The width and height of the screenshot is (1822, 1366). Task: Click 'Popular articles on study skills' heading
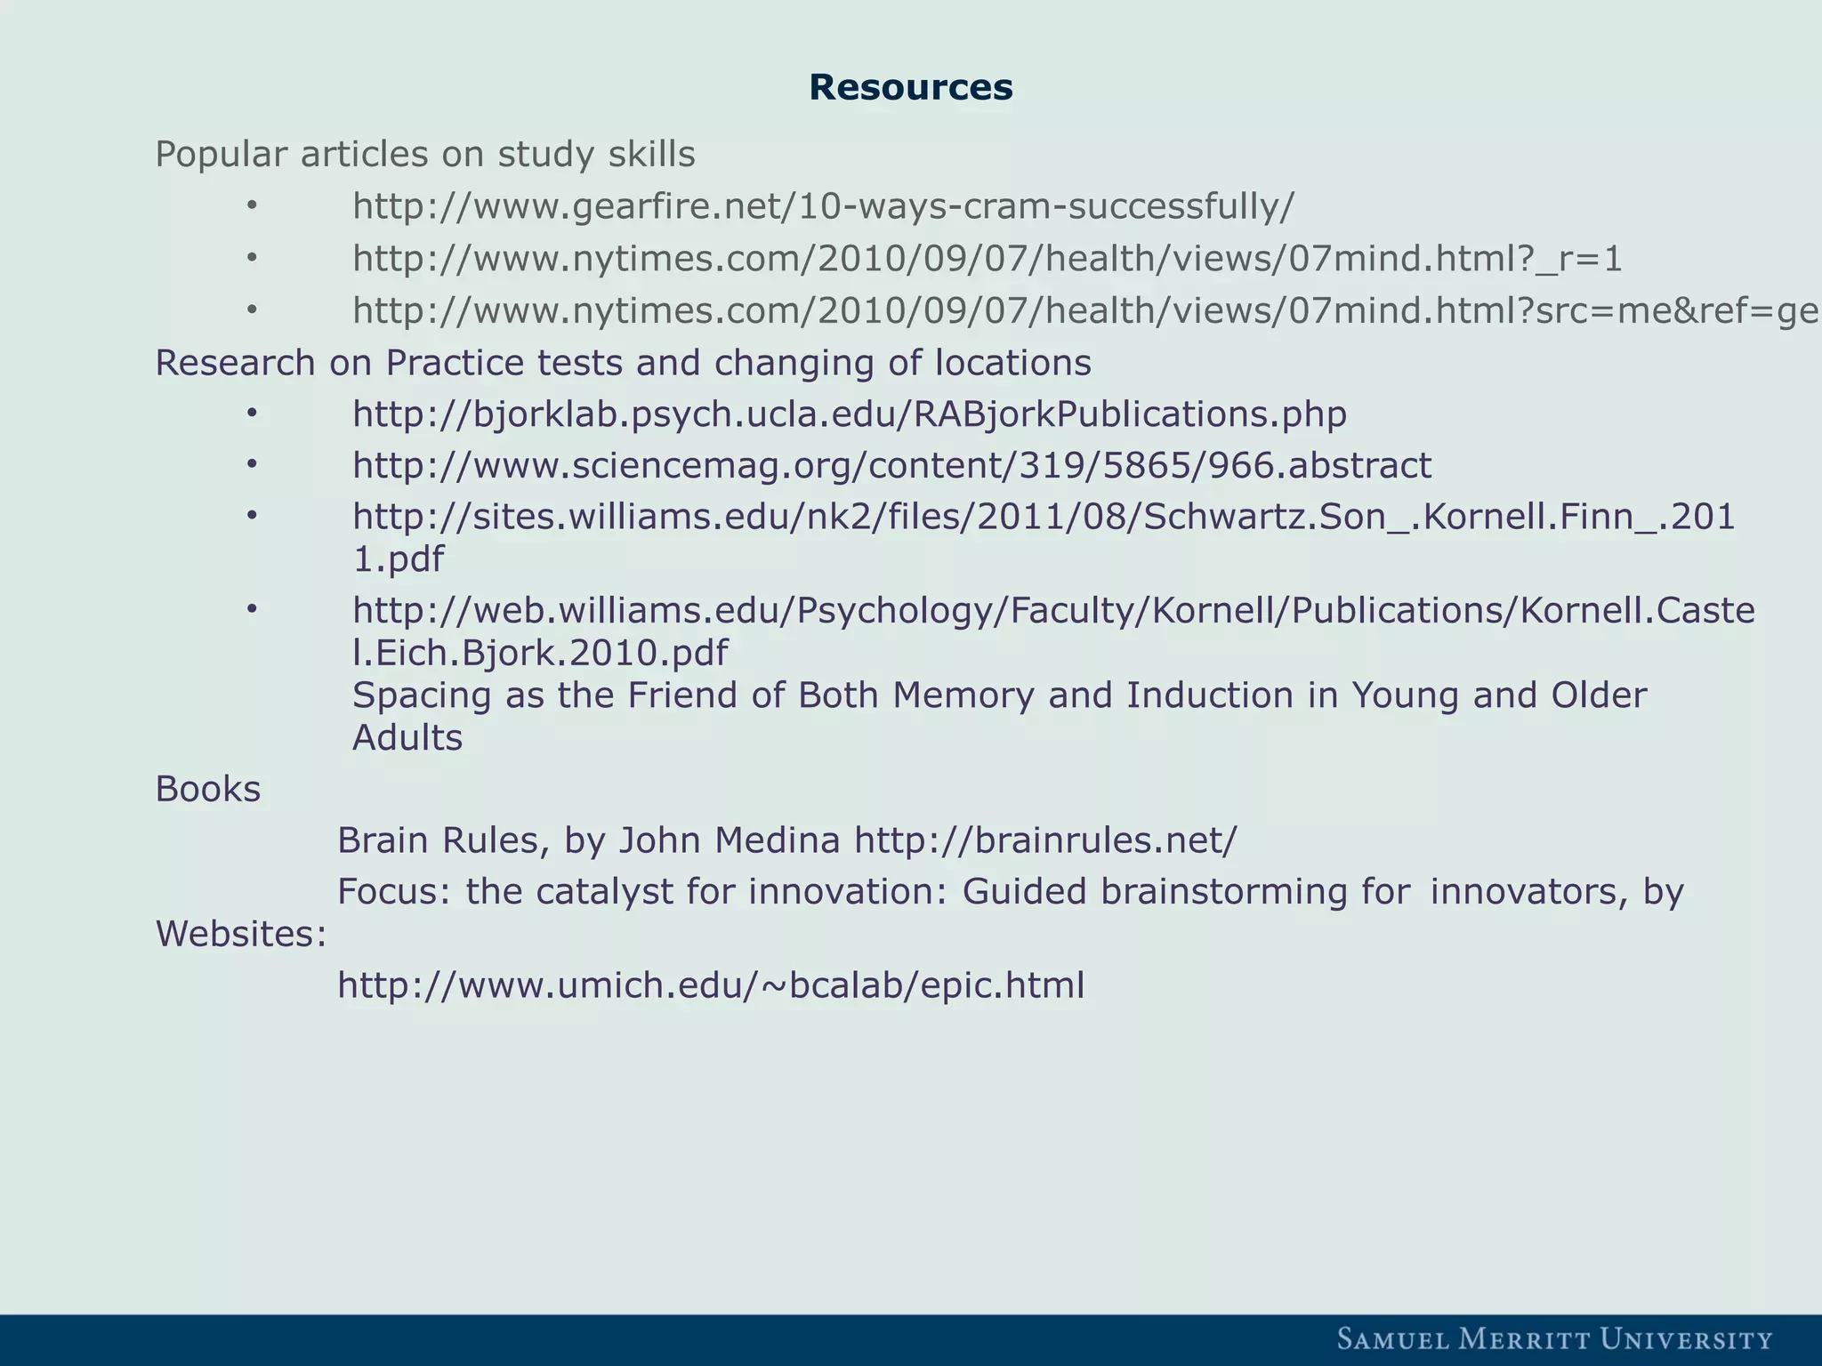click(425, 155)
